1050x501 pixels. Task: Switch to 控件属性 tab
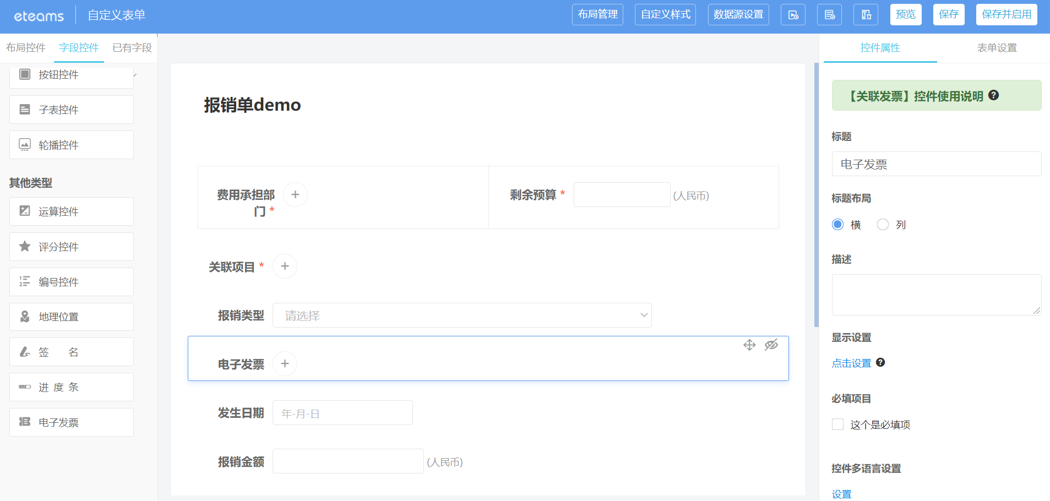coord(880,48)
